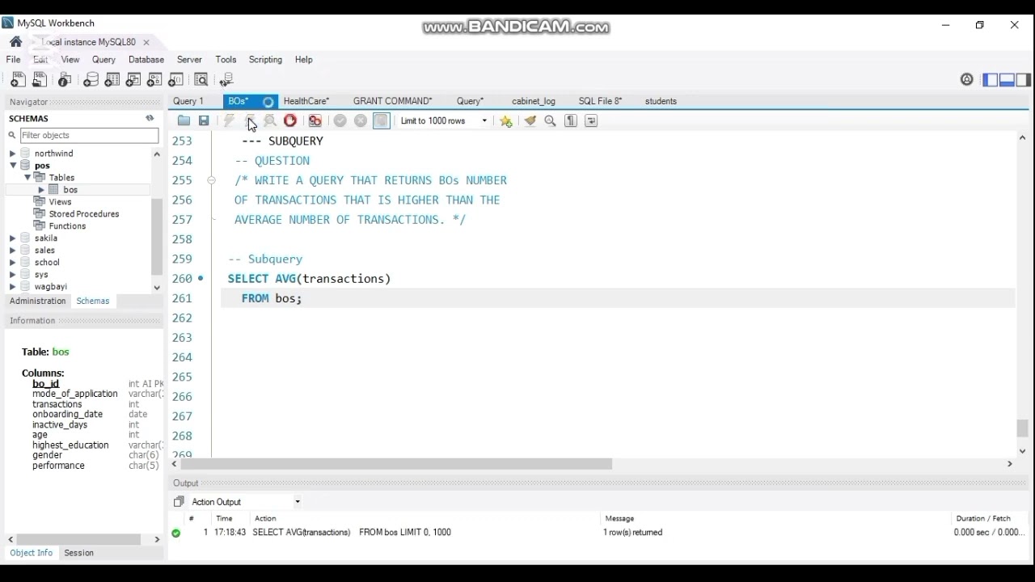Expand the school schema
Image resolution: width=1035 pixels, height=582 pixels.
click(12, 263)
